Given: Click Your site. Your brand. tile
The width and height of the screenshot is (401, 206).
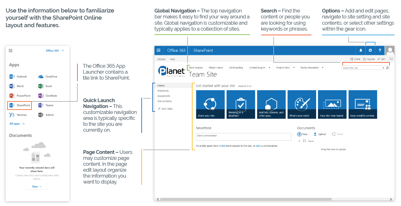Looking at the screenshot, I should 332,105.
